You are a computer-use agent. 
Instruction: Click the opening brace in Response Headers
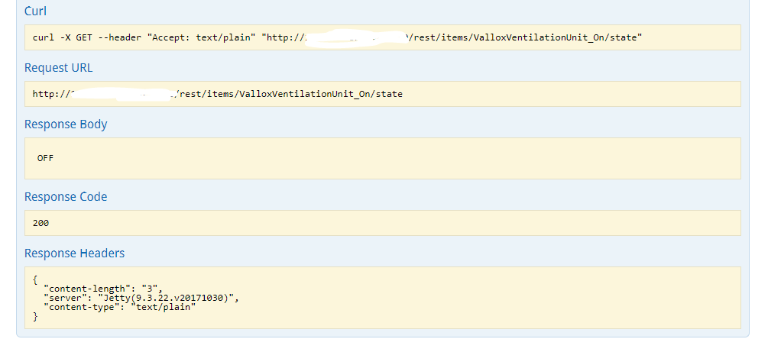click(35, 279)
